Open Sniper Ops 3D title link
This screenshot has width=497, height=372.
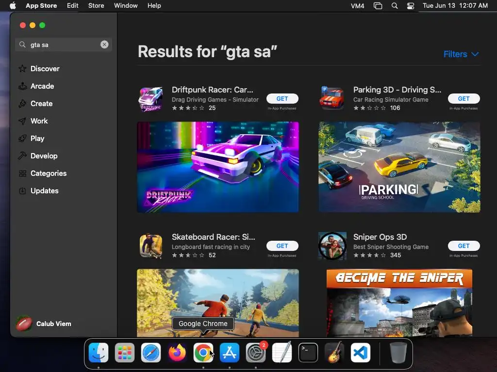380,237
